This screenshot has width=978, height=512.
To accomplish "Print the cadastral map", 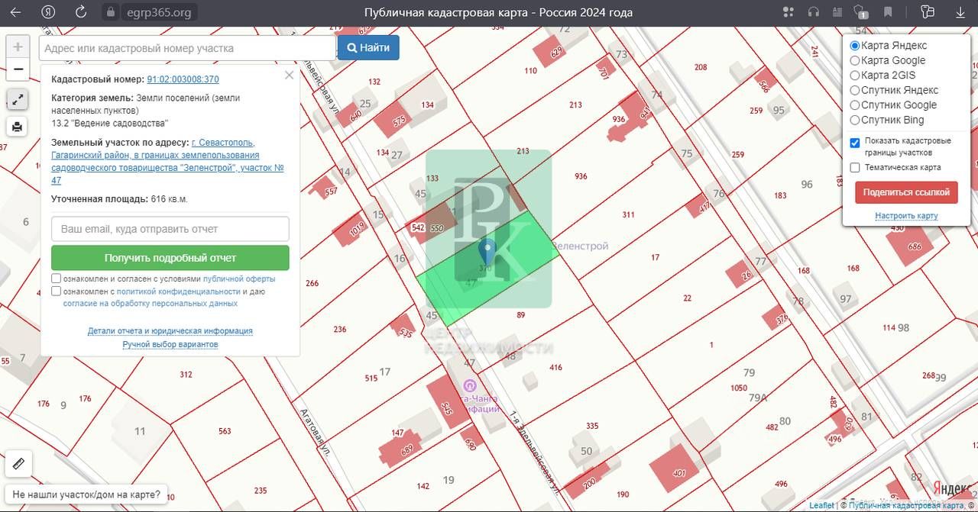I will [x=18, y=126].
